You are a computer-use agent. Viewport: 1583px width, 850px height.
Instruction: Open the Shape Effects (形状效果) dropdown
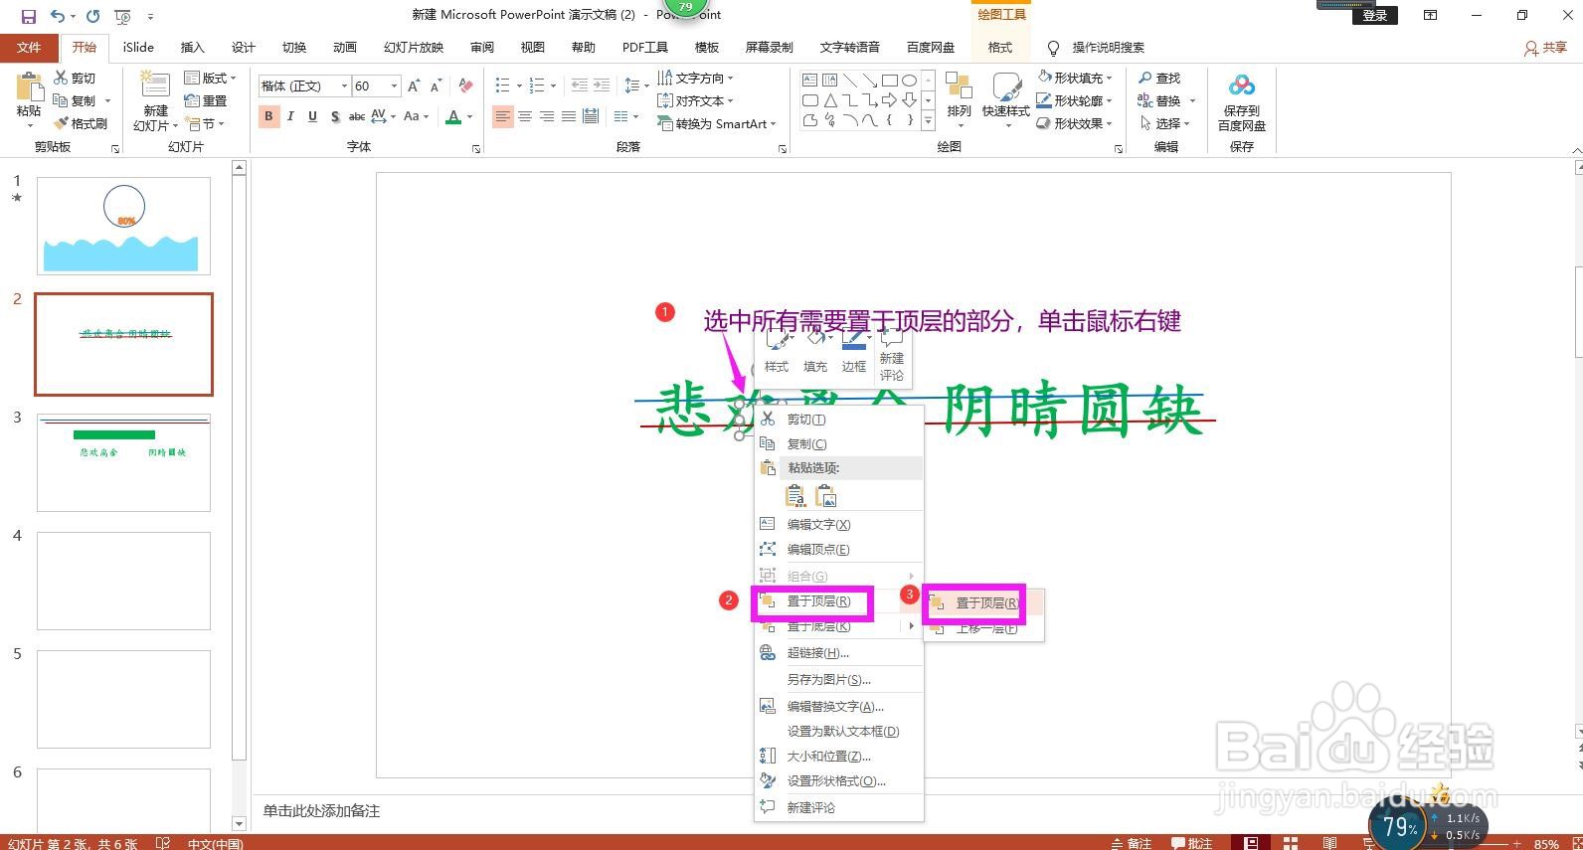click(1075, 123)
